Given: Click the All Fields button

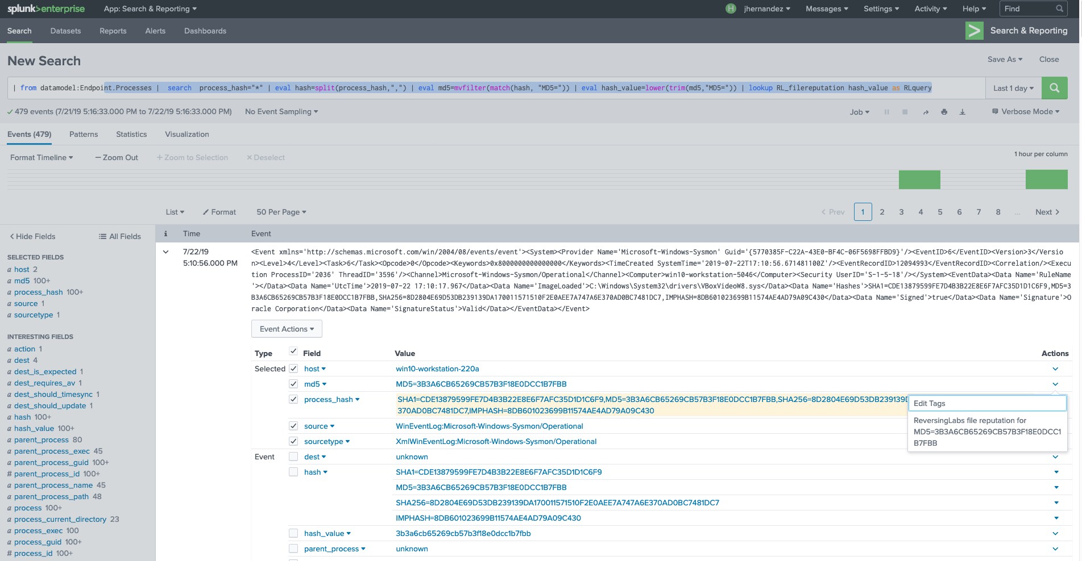Looking at the screenshot, I should [x=120, y=236].
